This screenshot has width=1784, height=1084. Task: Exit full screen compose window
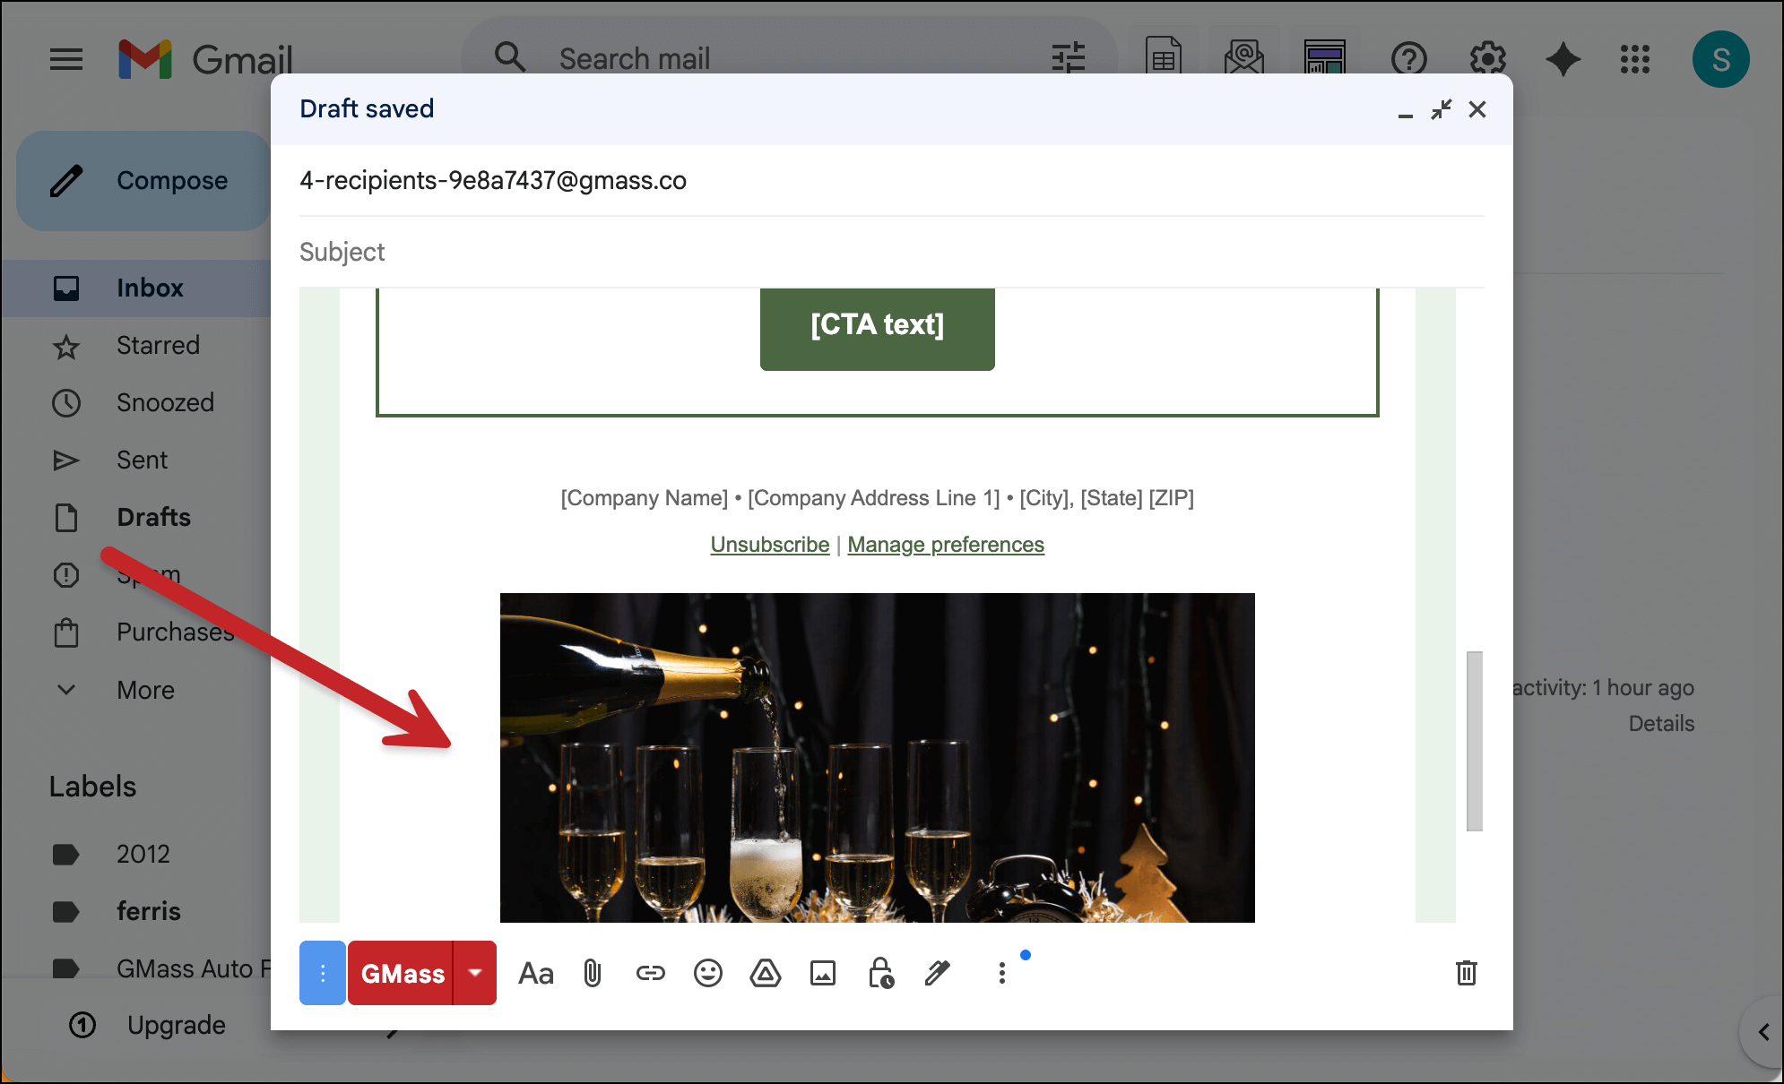pos(1442,109)
